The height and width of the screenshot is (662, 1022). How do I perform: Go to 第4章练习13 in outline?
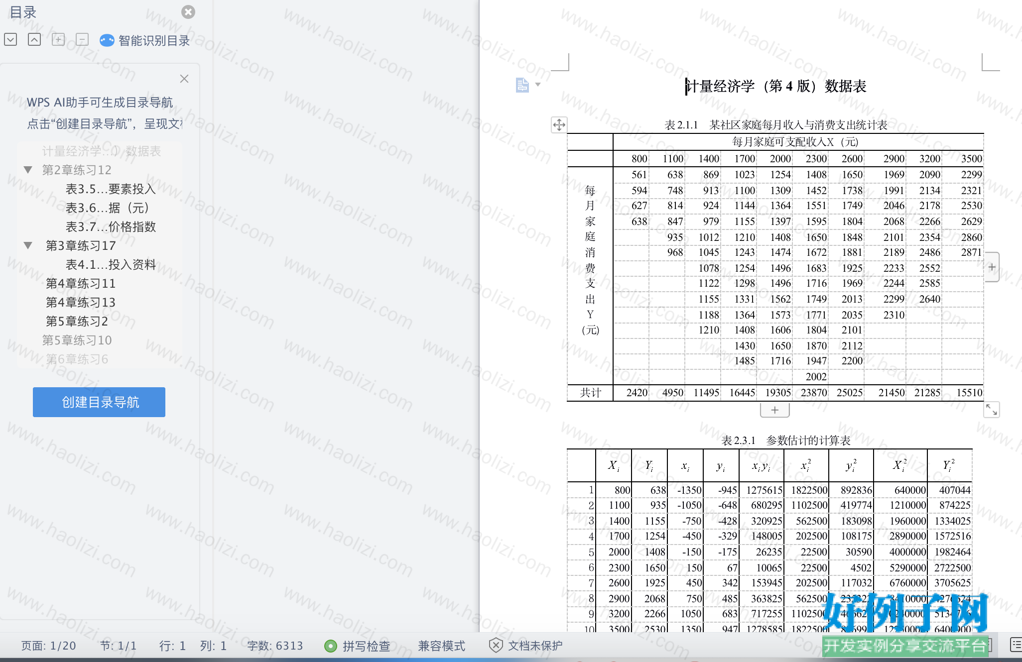(x=81, y=303)
